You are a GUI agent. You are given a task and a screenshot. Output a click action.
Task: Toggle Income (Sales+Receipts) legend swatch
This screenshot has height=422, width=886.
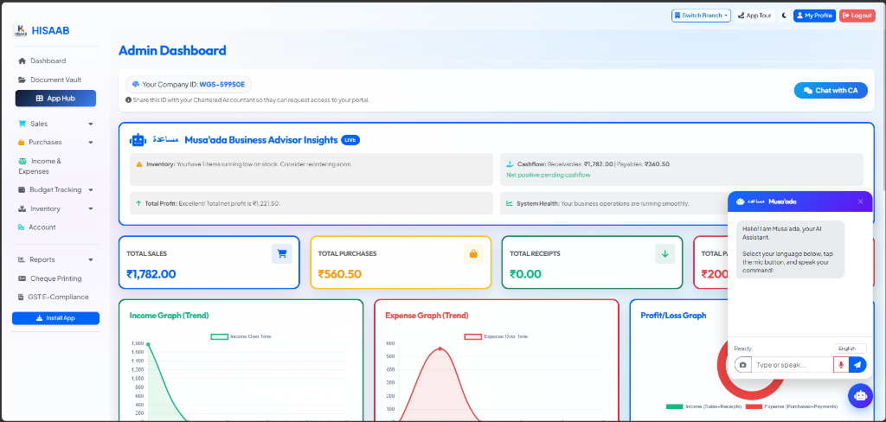tap(675, 406)
